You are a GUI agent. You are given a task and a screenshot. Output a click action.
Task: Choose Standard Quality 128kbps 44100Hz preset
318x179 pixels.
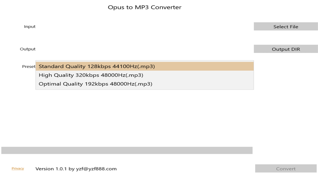145,66
